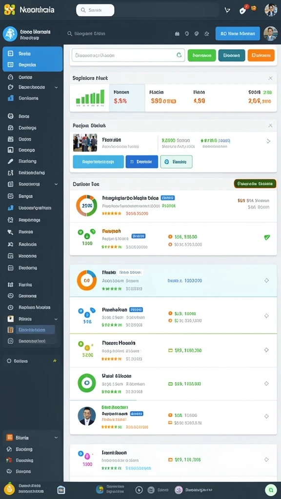
Task: Expand the first chevron in the upper sidebar list
Action: 56,87
